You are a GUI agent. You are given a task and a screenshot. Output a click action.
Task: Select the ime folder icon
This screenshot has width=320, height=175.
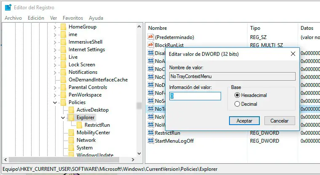pyautogui.click(x=64, y=34)
